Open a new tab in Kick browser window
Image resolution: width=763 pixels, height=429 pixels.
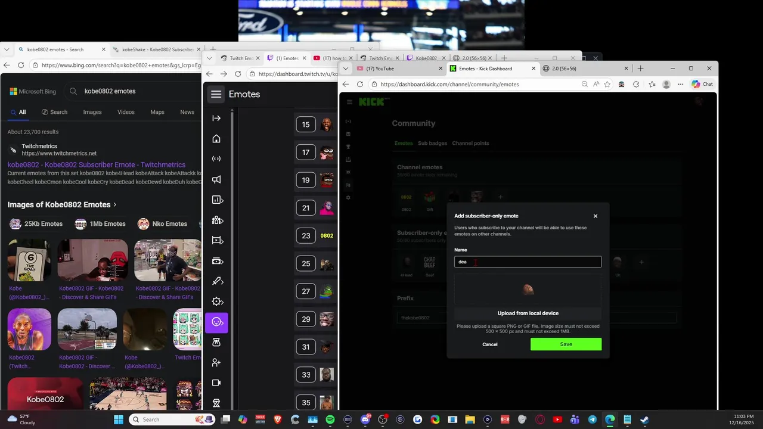coord(641,69)
